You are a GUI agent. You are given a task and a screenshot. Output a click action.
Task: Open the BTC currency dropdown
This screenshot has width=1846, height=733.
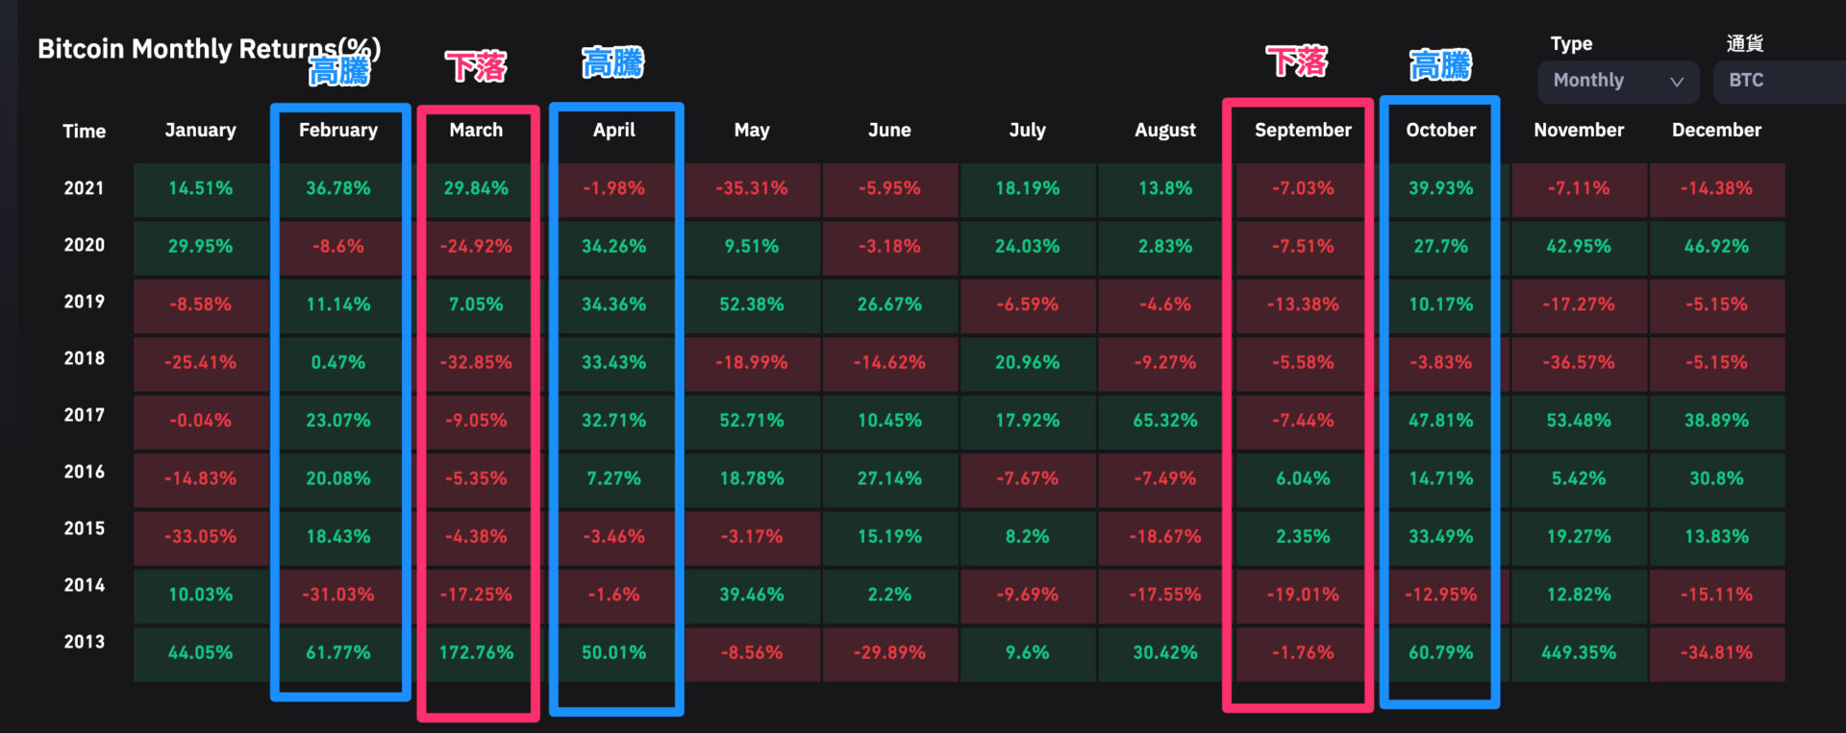point(1779,82)
